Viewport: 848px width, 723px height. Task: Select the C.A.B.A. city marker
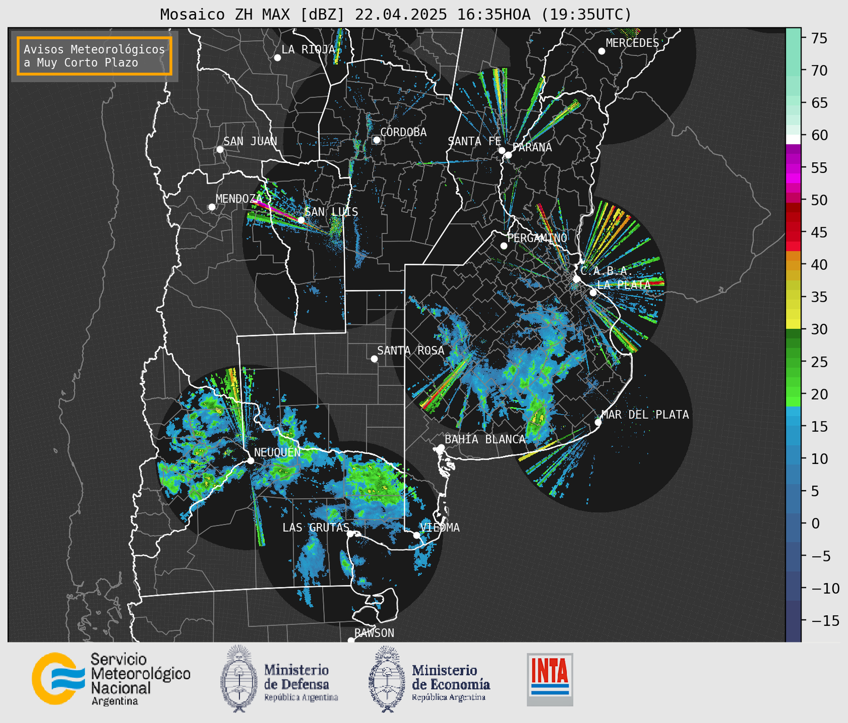pos(577,279)
